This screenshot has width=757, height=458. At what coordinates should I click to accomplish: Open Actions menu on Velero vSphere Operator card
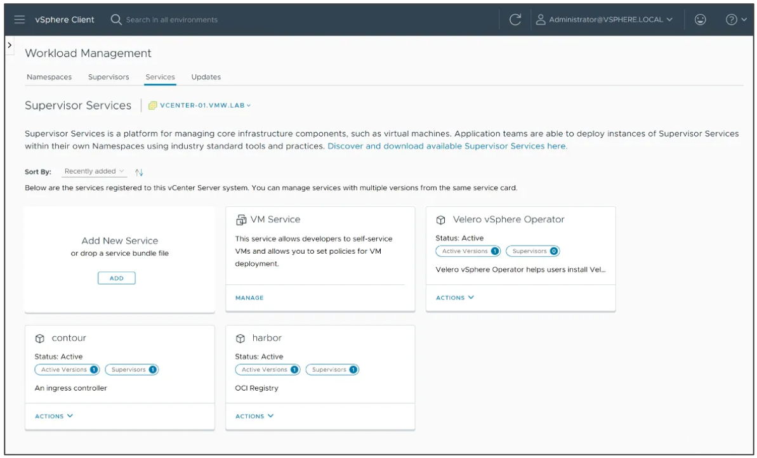[455, 298]
